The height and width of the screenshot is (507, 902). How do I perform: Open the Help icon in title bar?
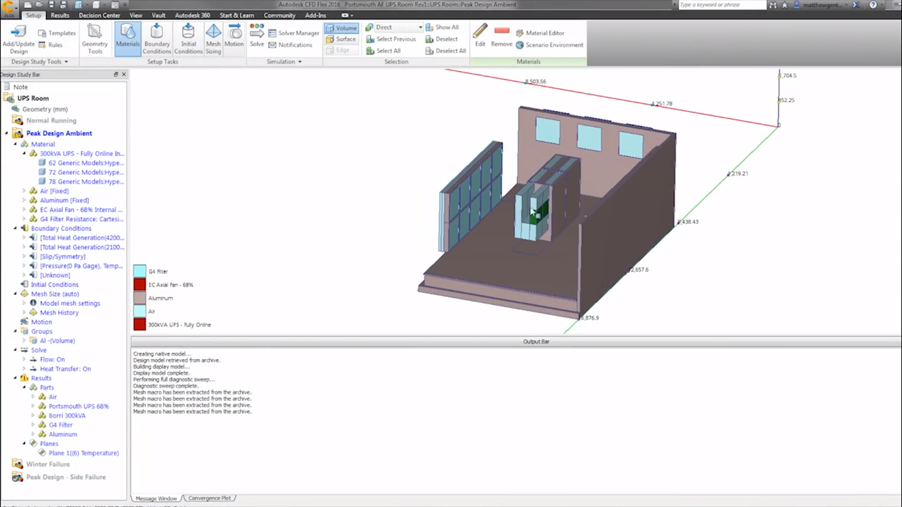click(873, 5)
